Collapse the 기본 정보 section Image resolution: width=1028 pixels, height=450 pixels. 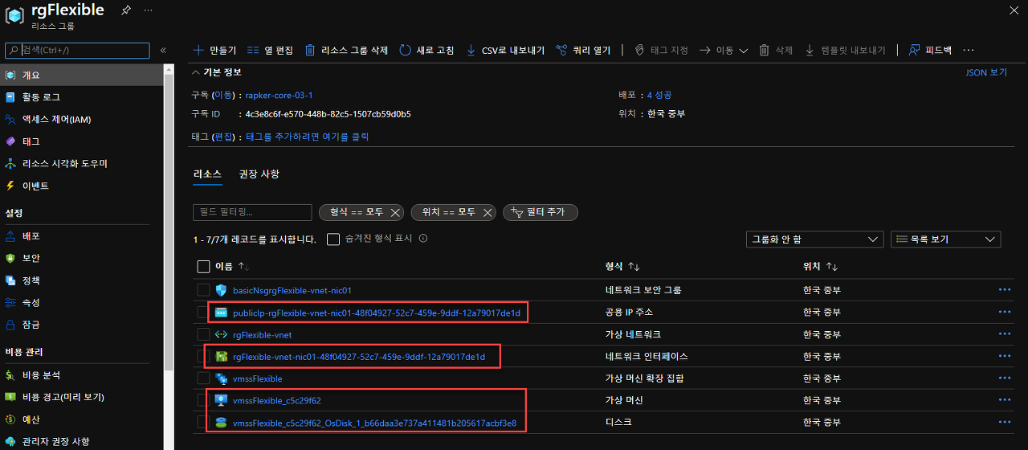tap(198, 72)
